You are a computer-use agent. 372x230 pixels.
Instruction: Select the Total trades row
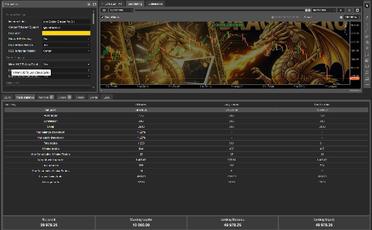click(186, 143)
